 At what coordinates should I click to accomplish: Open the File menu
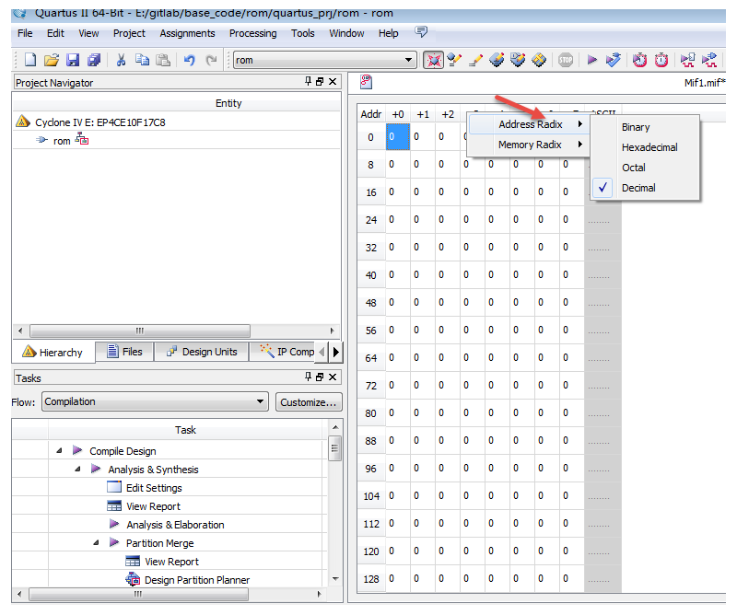point(25,33)
